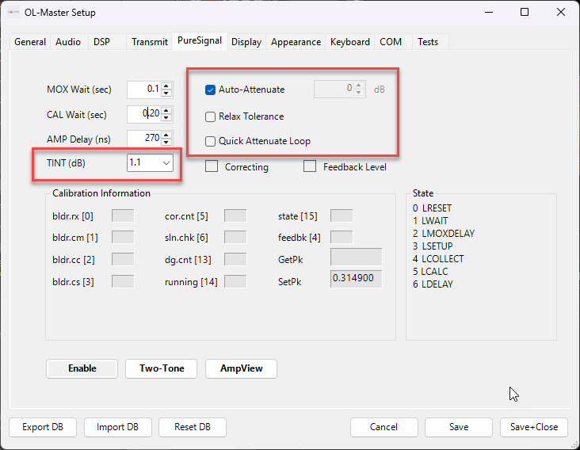Click the Feedback Level indicator box

coord(310,166)
